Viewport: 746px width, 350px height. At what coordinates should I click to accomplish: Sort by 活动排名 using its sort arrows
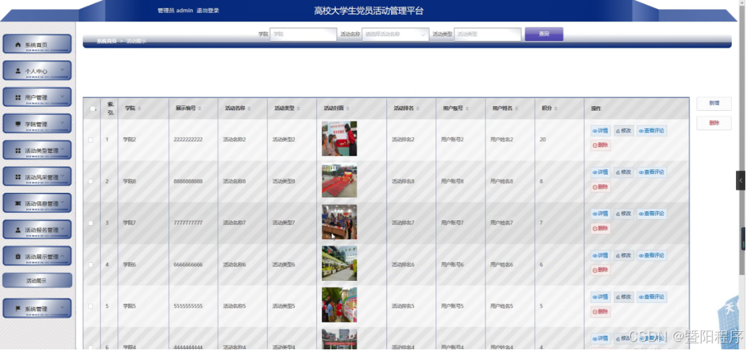[417, 108]
